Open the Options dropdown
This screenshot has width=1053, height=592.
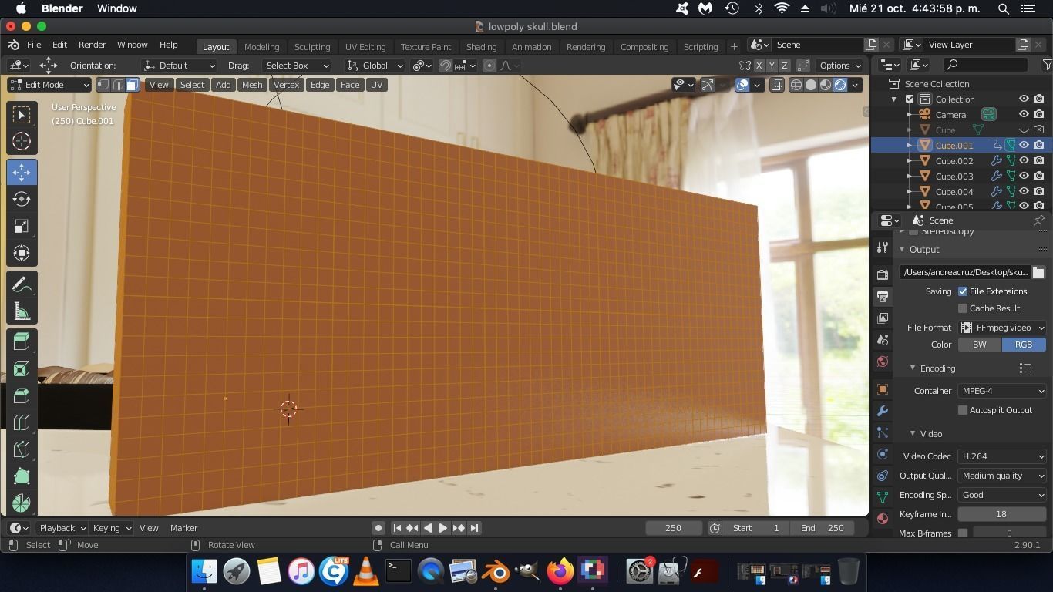(840, 66)
